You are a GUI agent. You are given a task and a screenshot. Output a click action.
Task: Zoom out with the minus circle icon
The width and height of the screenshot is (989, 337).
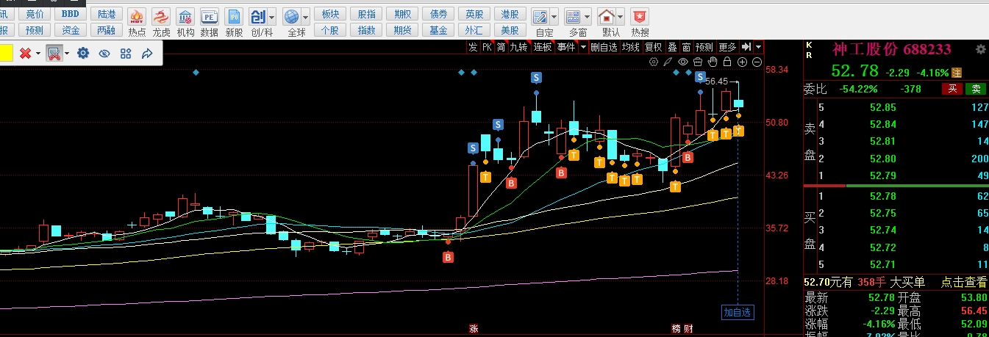coord(757,62)
